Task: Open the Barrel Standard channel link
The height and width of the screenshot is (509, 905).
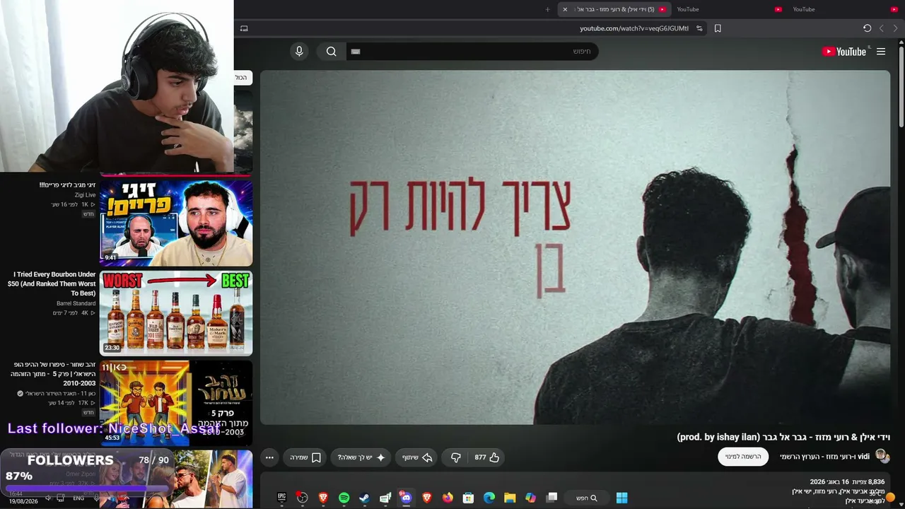Action: coord(76,303)
